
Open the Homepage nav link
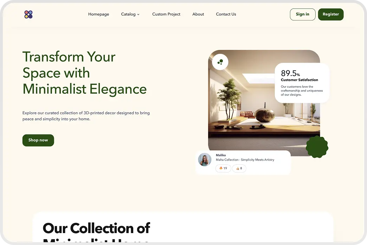pos(98,14)
